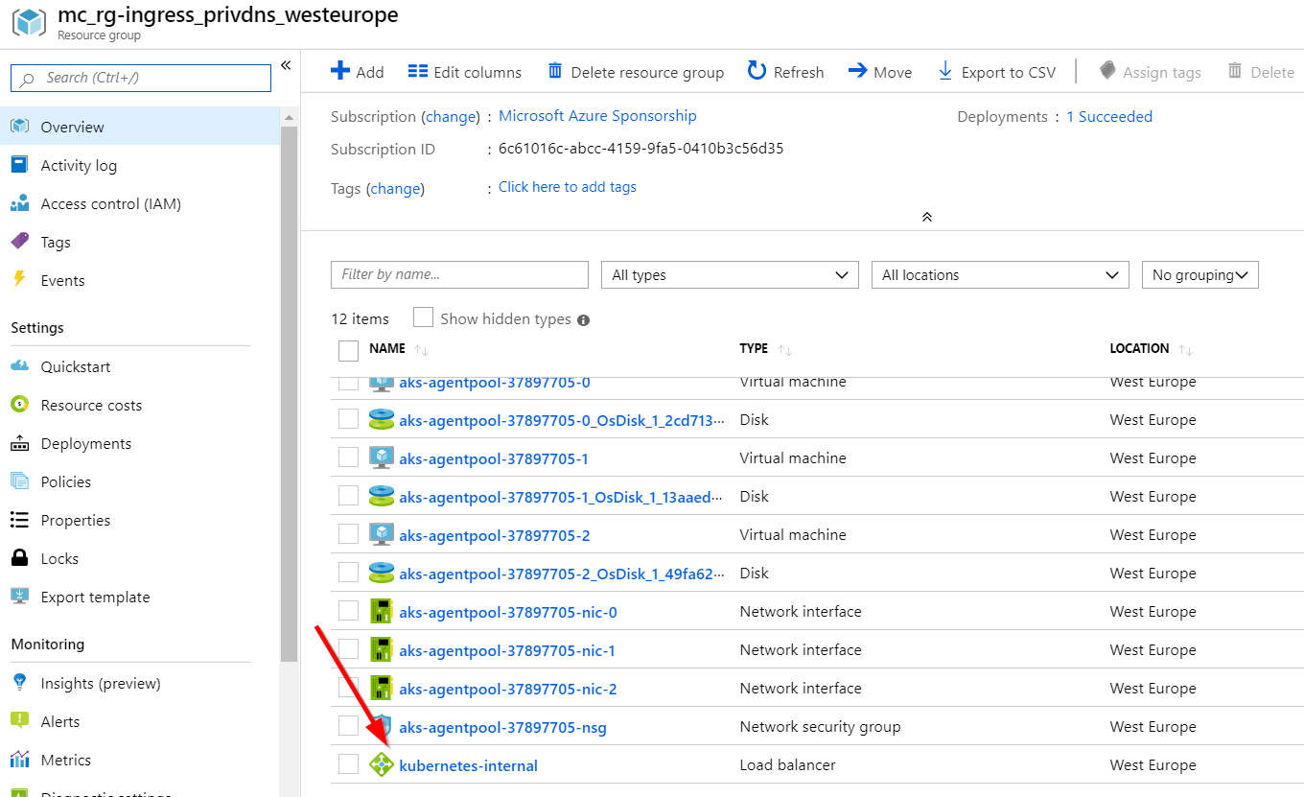The width and height of the screenshot is (1304, 797).
Task: Check the box for kubernetes-internal row
Action: (348, 764)
